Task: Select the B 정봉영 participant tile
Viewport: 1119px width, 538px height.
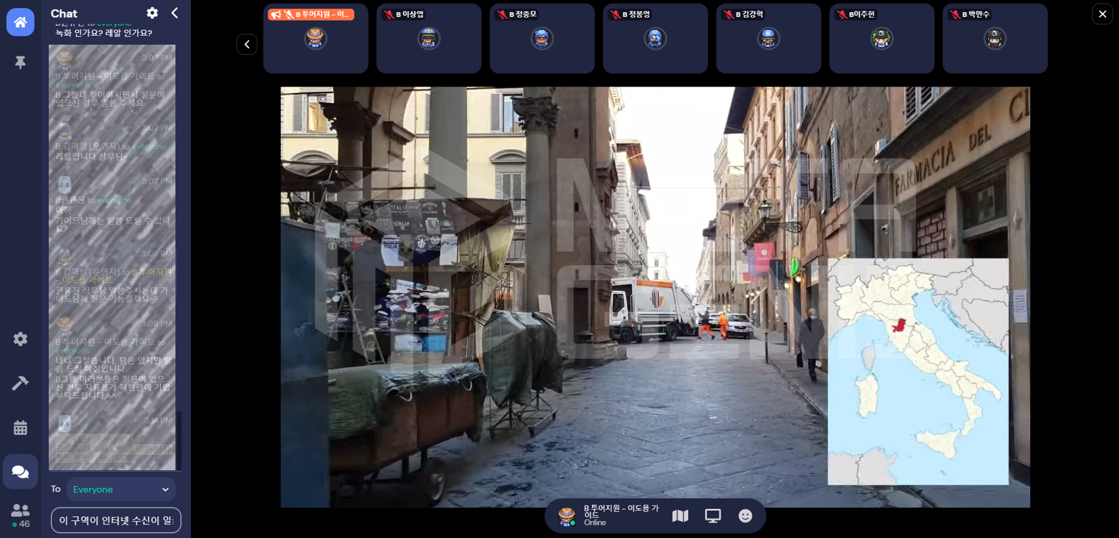Action: click(x=655, y=39)
